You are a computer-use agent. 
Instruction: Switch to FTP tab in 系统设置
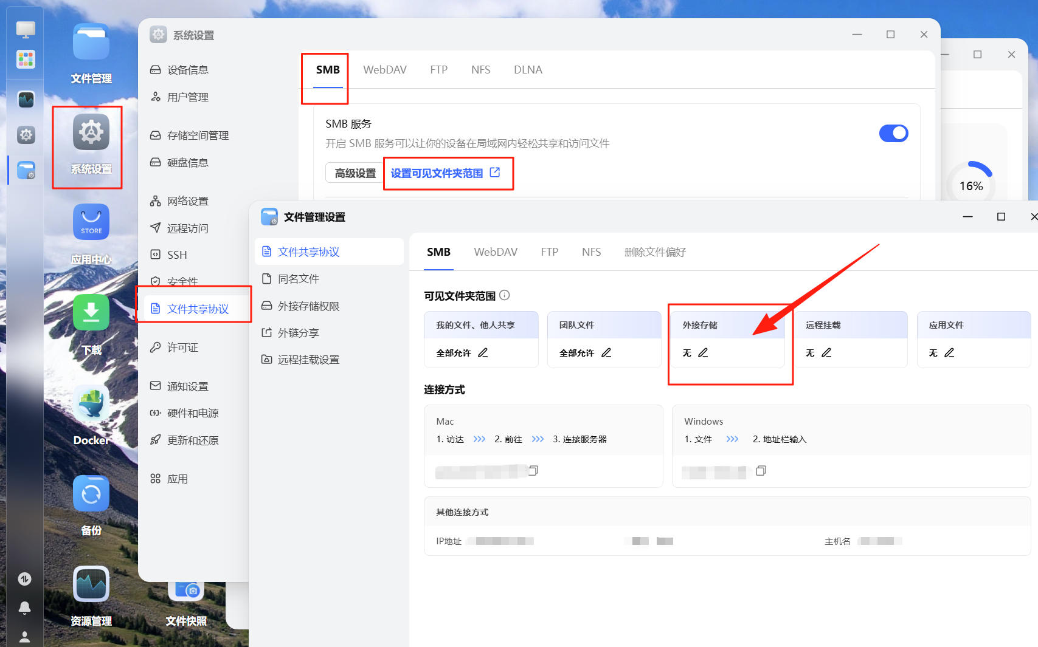coord(438,70)
